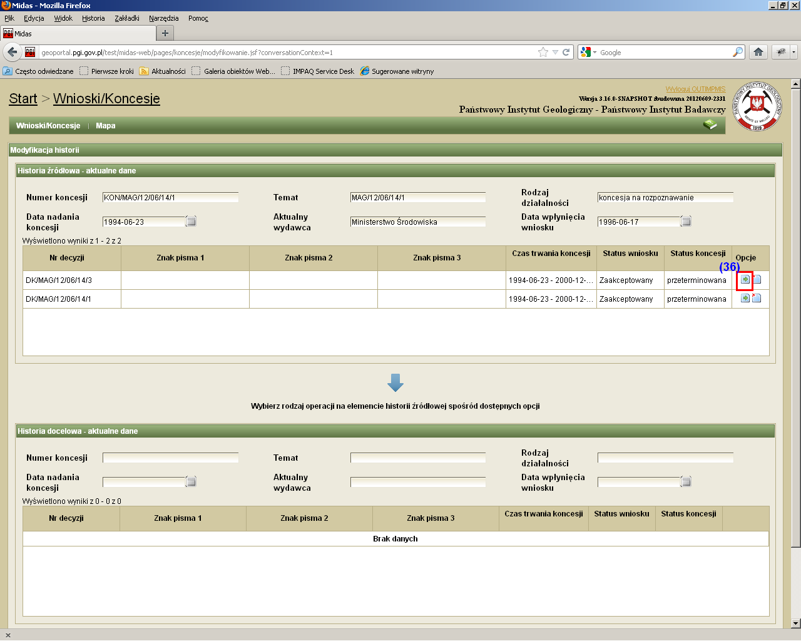Click the search magnifier icon

point(738,53)
